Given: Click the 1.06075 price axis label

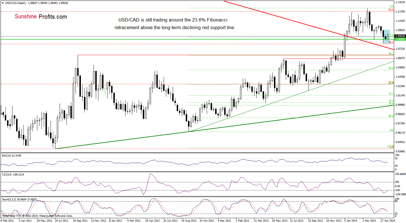Looking at the screenshot, I should click(401, 58).
